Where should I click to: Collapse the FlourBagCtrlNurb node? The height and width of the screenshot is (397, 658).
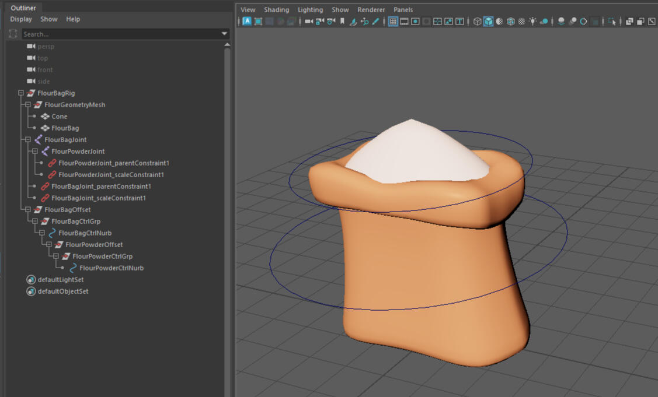click(42, 233)
